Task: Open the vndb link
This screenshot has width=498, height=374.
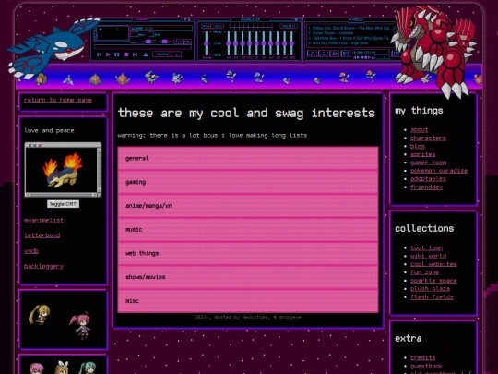Action: [x=31, y=251]
